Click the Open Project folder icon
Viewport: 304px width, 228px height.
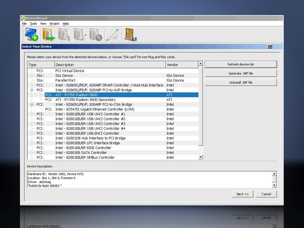pyautogui.click(x=49, y=34)
